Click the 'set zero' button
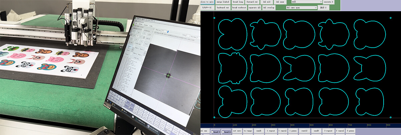The image size is (401, 135). click(237, 131)
